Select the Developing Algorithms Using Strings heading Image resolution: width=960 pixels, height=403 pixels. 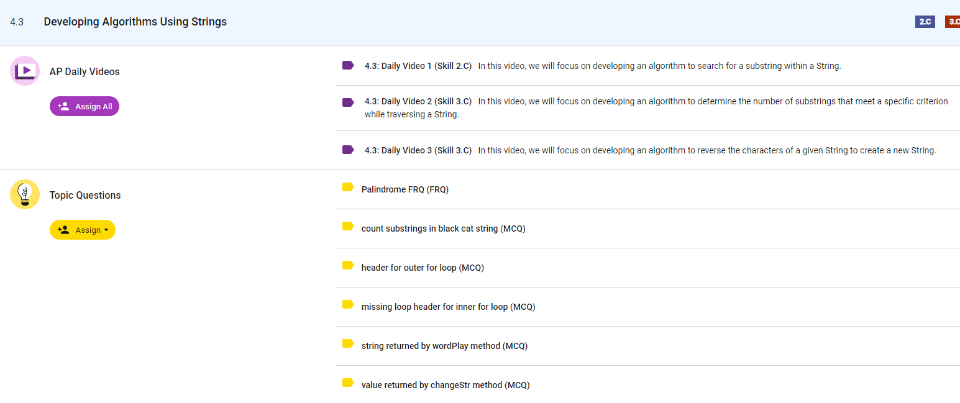[x=135, y=22]
